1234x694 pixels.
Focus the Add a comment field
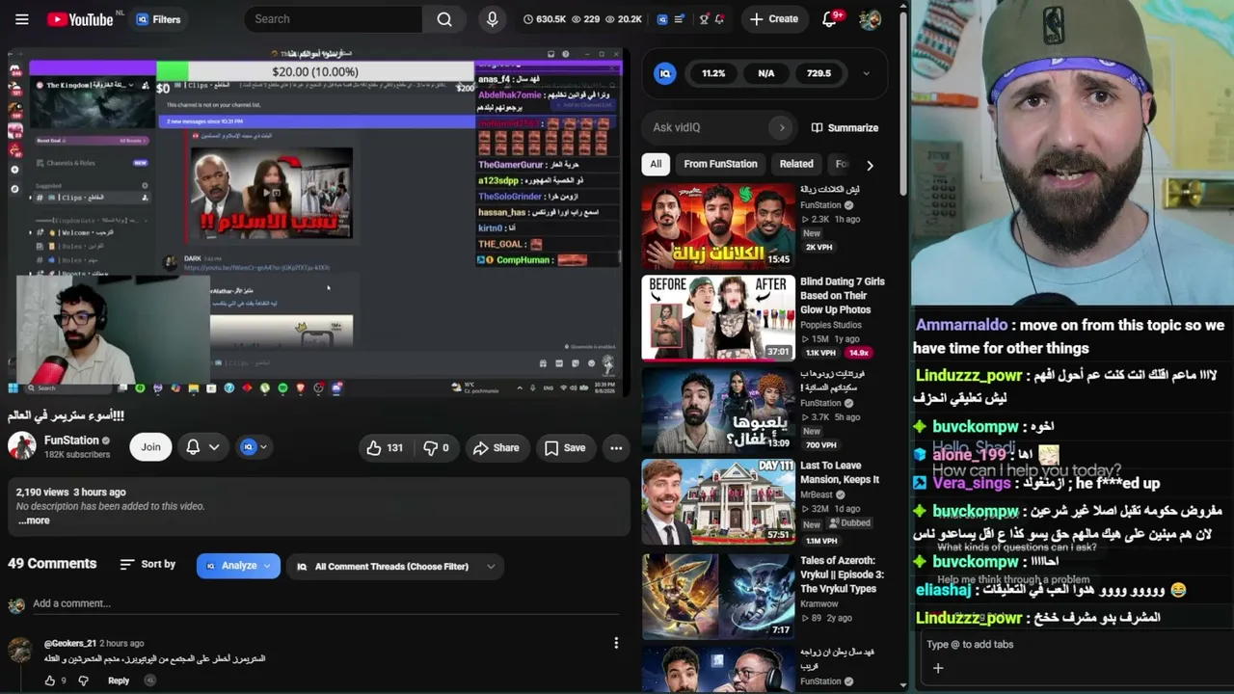(328, 603)
